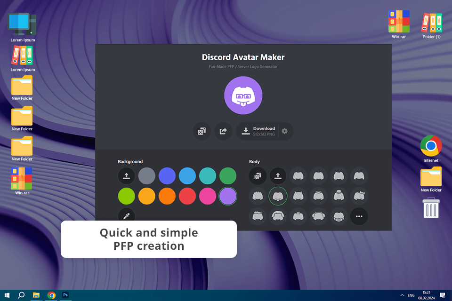Select the lime green background color

pos(127,196)
